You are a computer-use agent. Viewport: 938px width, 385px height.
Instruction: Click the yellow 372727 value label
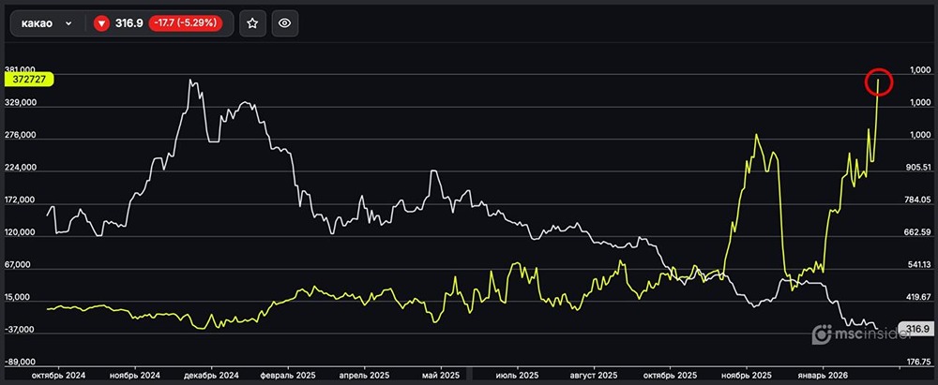click(x=27, y=81)
